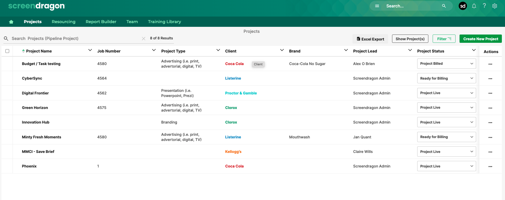Select the Jan Quant project lead cell

click(362, 137)
